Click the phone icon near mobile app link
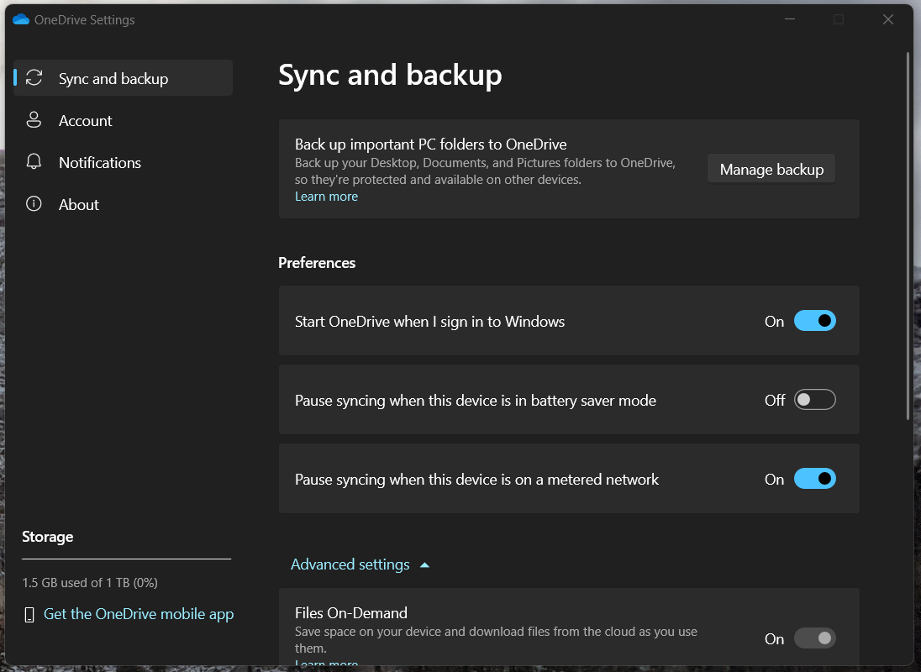Viewport: 921px width, 672px height. [29, 615]
